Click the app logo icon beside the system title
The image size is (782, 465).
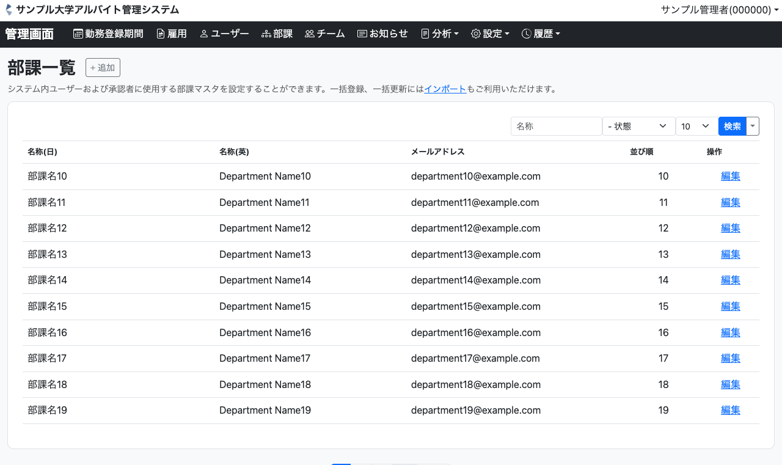[9, 10]
